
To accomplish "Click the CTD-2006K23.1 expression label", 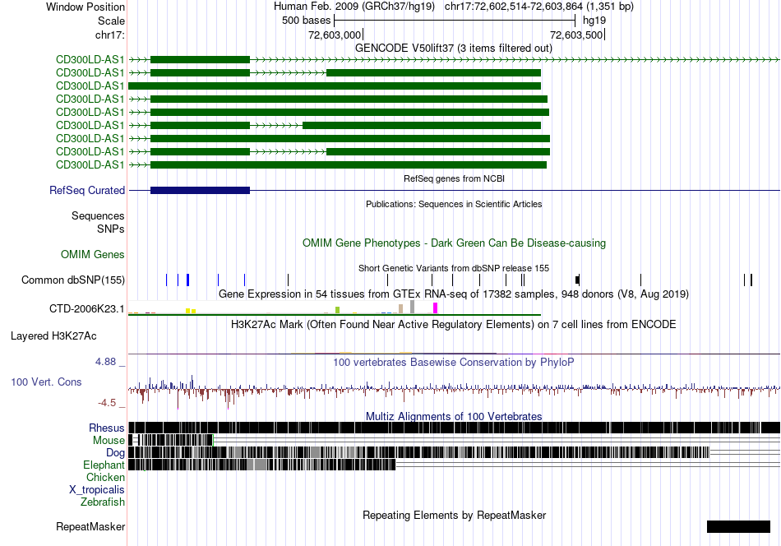I will [86, 309].
